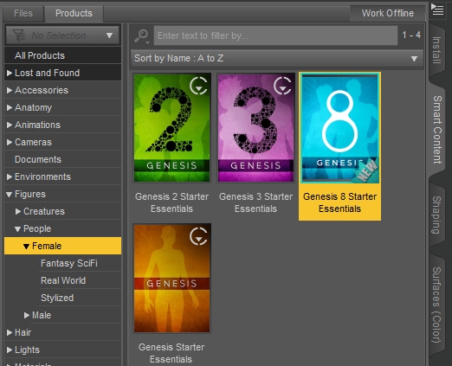This screenshot has width=452, height=366.
Task: Click the download icon on Genesis 3 thumbnail
Action: [282, 86]
